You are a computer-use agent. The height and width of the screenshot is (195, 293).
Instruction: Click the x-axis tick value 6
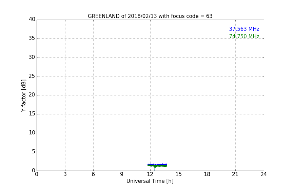coord(93,174)
